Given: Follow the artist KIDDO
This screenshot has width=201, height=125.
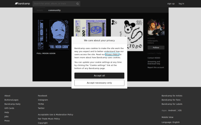Looking at the screenshot, I should tap(156, 48).
